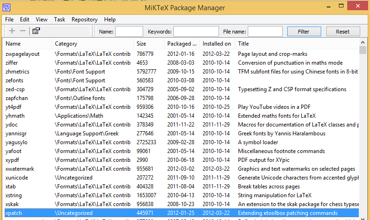This screenshot has height=220, width=370.
Task: Select the xtab package row
Action: tap(182, 187)
